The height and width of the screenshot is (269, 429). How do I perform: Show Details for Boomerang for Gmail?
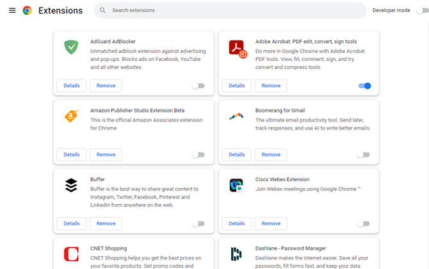[237, 154]
